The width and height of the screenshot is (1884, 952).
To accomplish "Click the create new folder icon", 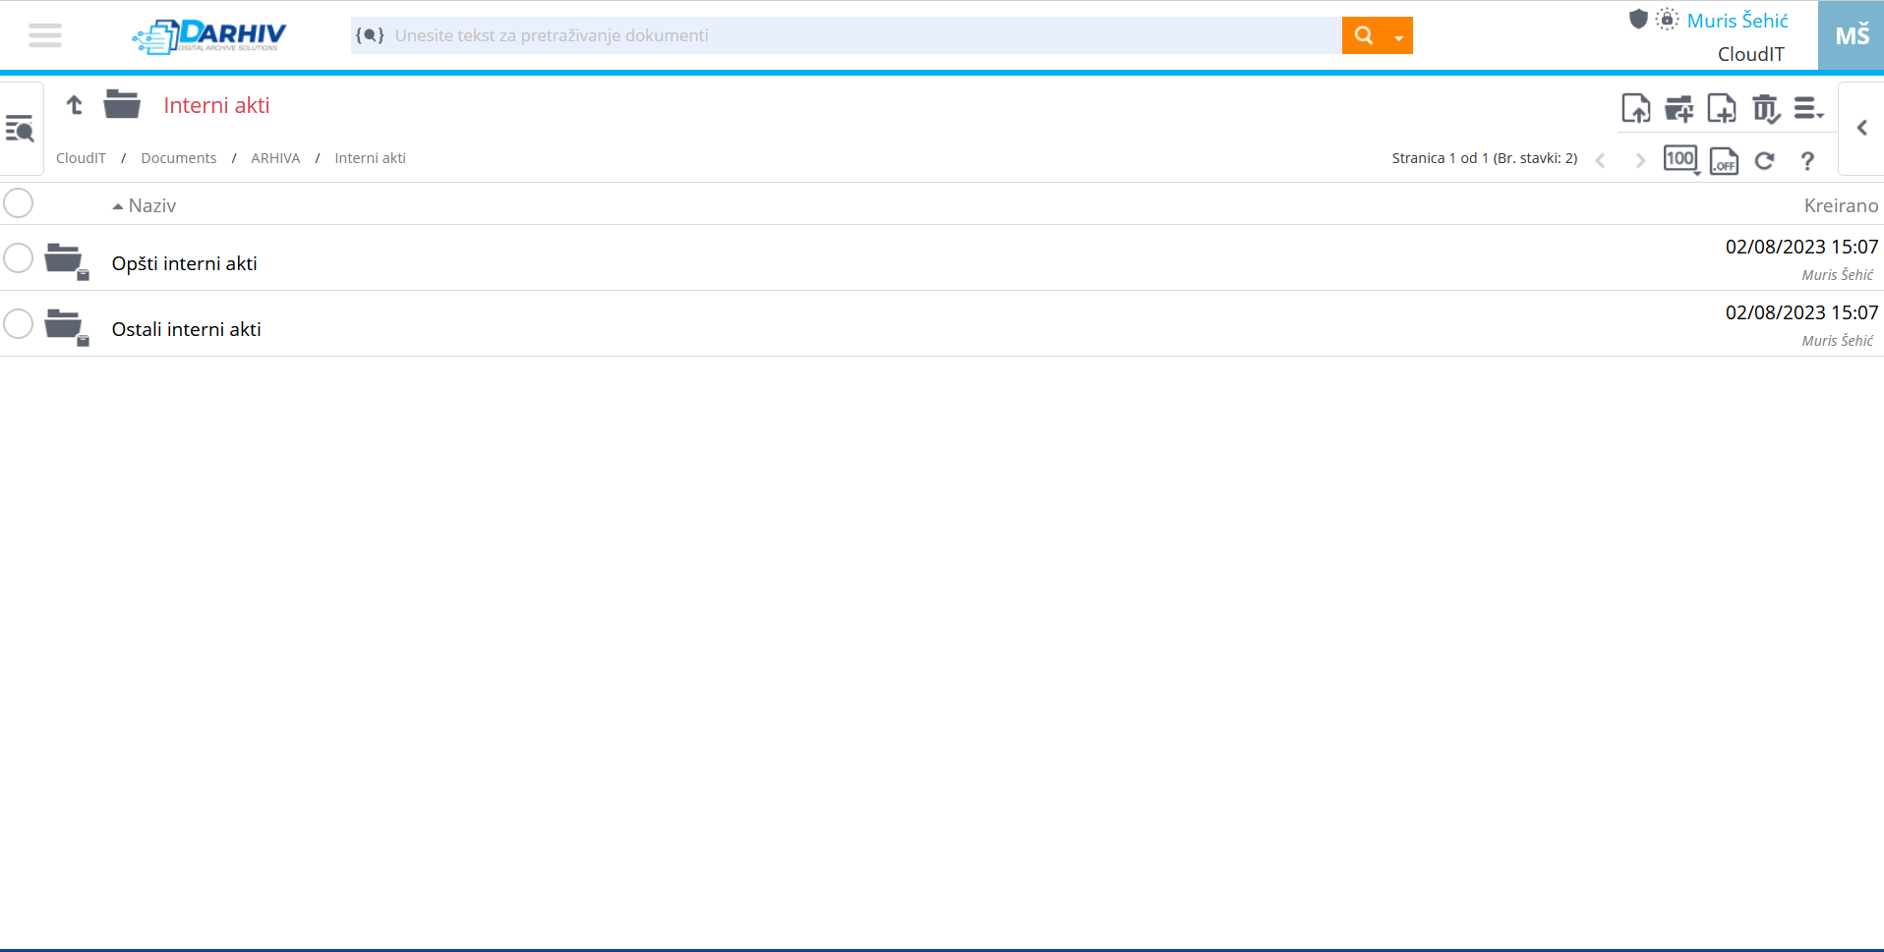I will coord(1679,108).
